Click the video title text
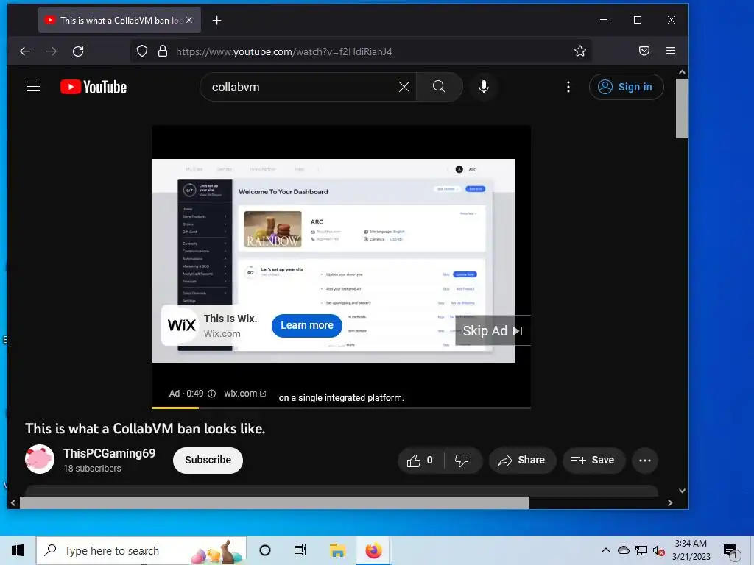 [145, 429]
